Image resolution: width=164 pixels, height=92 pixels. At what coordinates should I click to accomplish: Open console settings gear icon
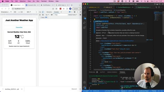click(x=80, y=15)
